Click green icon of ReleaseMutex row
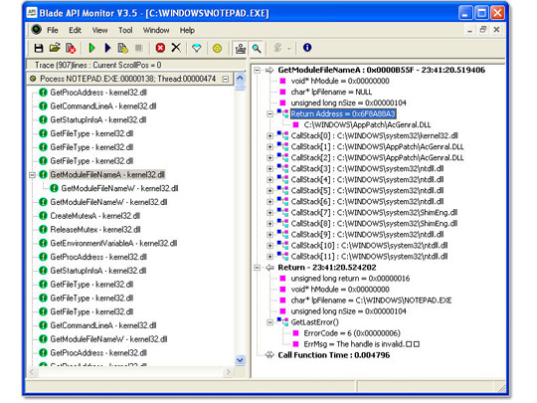Image resolution: width=537 pixels, height=403 pixels. click(43, 230)
